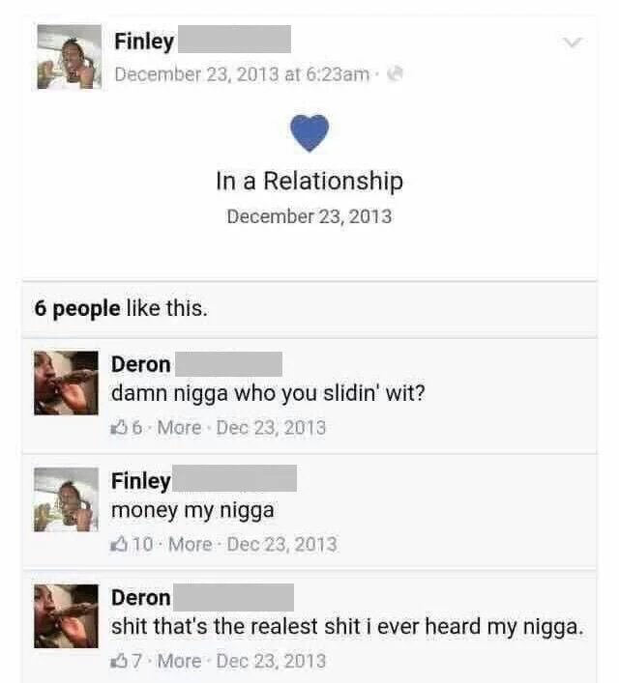Like Deron's last comment via thumbs-up icon
The height and width of the screenshot is (683, 619).
point(118,661)
